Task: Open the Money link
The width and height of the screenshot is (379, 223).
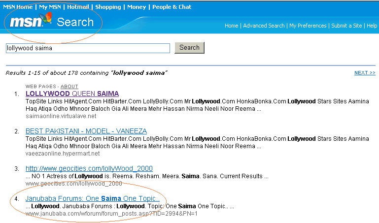Action: tap(137, 7)
